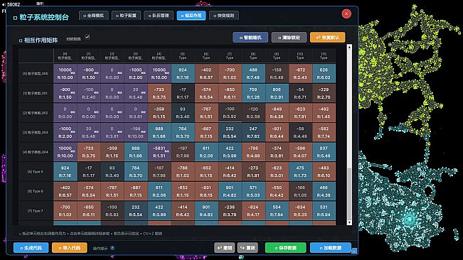The image size is (463, 260).
Task: Click the matrix scrollbar up arrow
Action: (349, 47)
